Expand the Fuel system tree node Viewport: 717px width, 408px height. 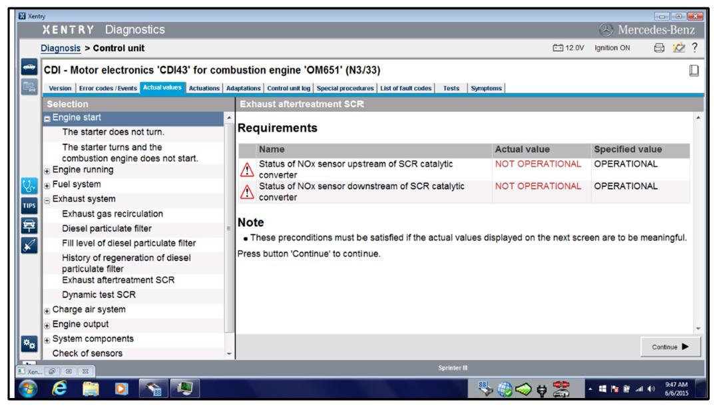point(47,186)
